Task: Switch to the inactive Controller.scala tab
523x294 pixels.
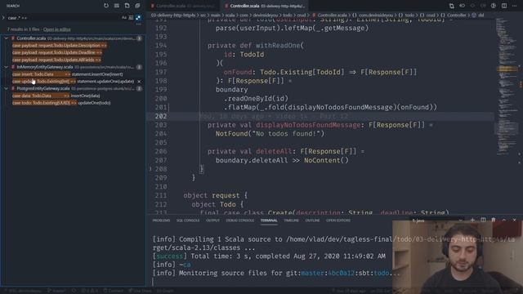Action: (183, 6)
